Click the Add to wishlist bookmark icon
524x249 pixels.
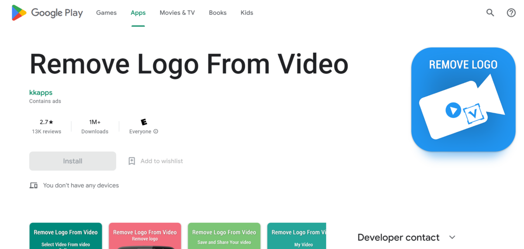(132, 161)
